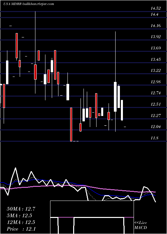Click the 14.16 price axis label
167x234 pixels.
point(156,26)
